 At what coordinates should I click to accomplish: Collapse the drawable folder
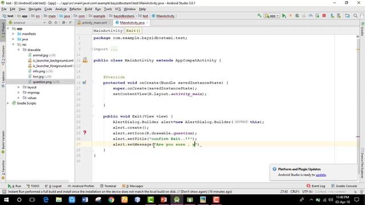coord(19,50)
